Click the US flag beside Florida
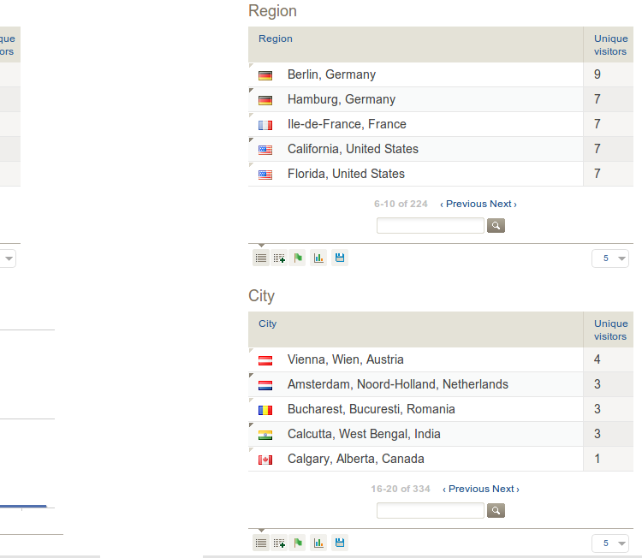642x558 pixels. click(x=265, y=175)
